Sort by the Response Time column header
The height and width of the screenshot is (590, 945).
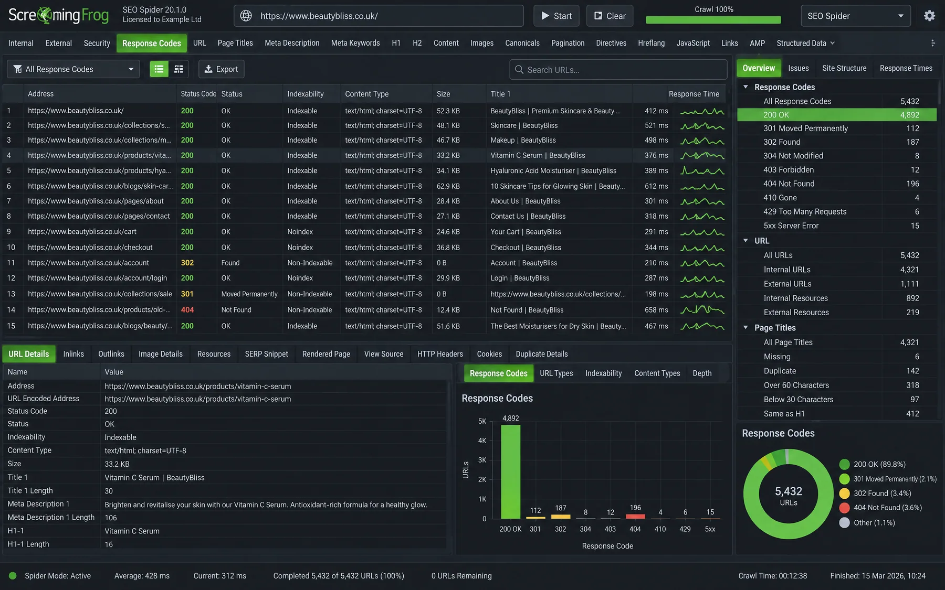(x=694, y=94)
